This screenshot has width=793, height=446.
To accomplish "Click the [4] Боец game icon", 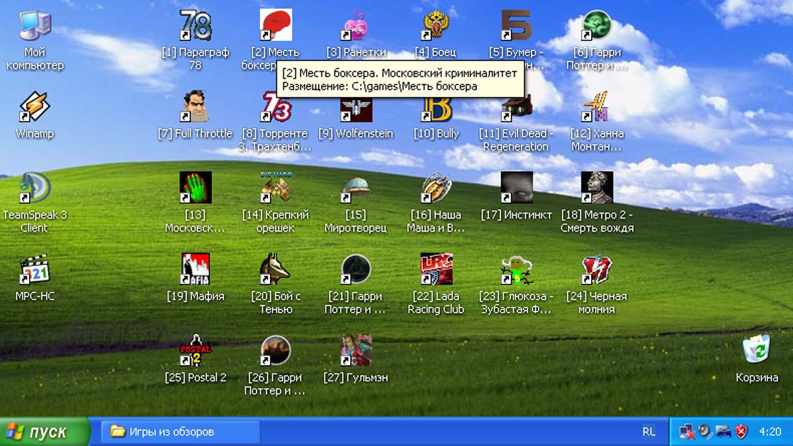I will coord(436,25).
